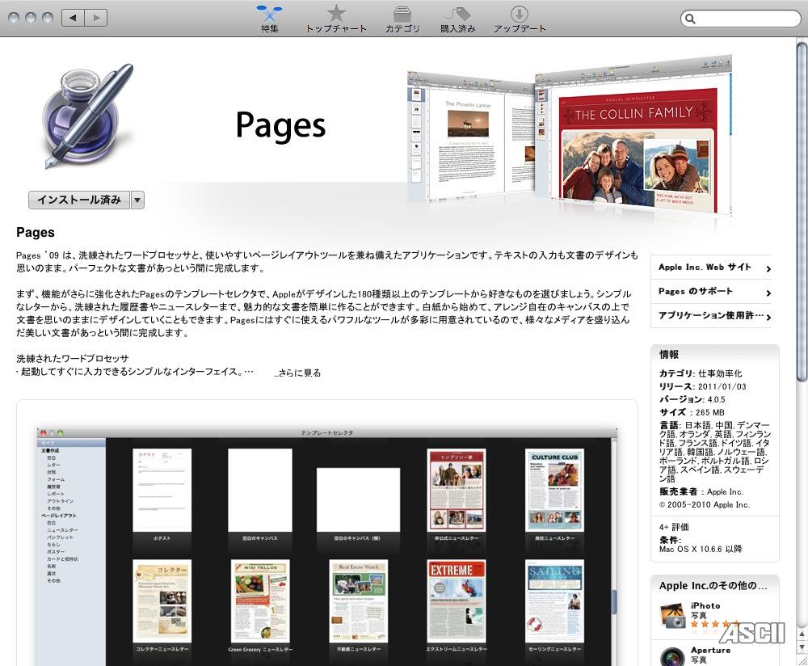
Task: Open the Apple Inc. Web サイト link
Action: [705, 267]
